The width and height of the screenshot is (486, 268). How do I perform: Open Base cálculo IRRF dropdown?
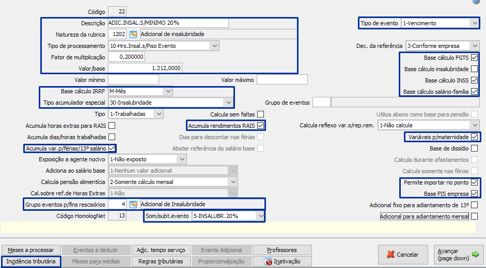(x=140, y=91)
